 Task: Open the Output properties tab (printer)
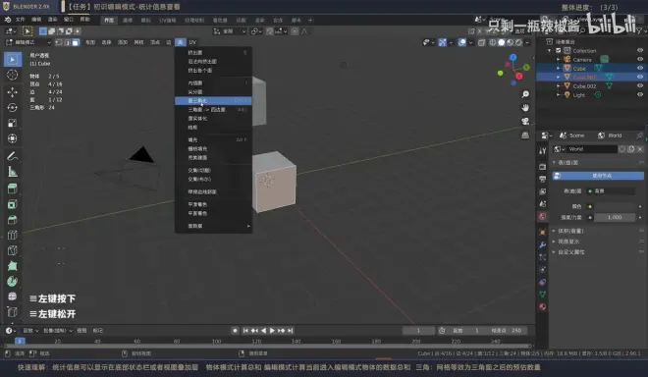pos(543,179)
